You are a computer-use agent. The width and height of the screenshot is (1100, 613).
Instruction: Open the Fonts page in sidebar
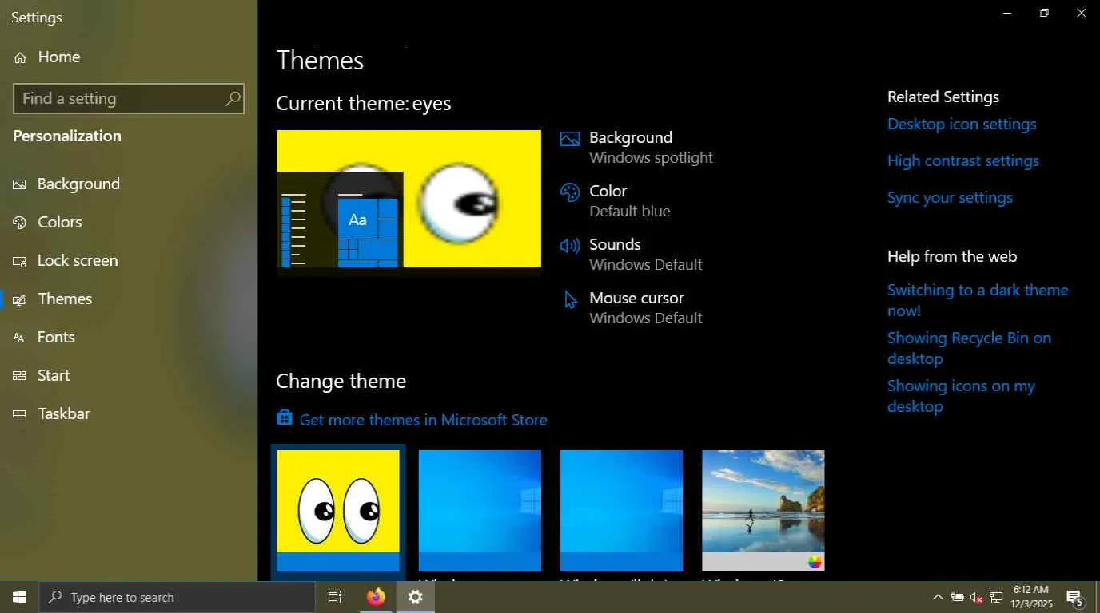[x=56, y=337]
